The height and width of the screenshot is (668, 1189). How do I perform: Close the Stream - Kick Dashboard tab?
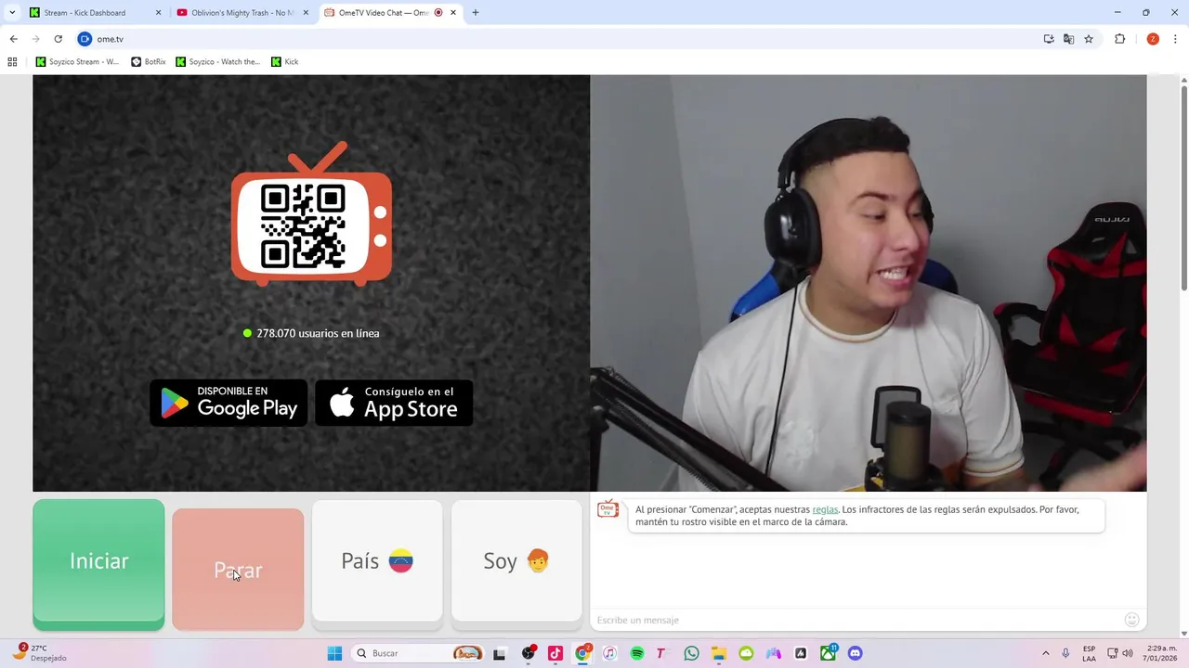158,13
